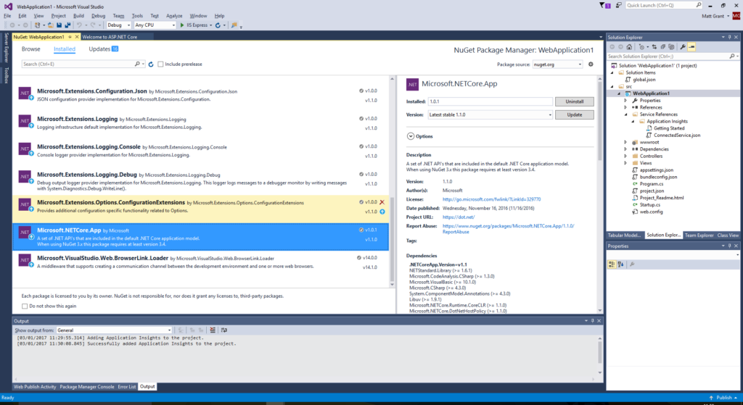The width and height of the screenshot is (743, 405).
Task: Open the Report Abuse nuget.org link
Action: [x=508, y=229]
